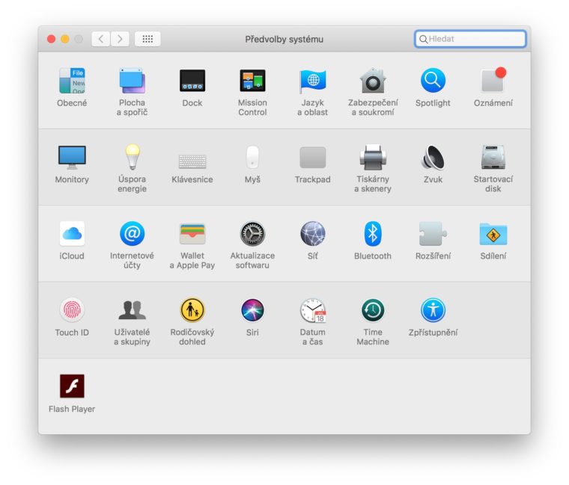Close the Předvolby systému window

tap(52, 39)
